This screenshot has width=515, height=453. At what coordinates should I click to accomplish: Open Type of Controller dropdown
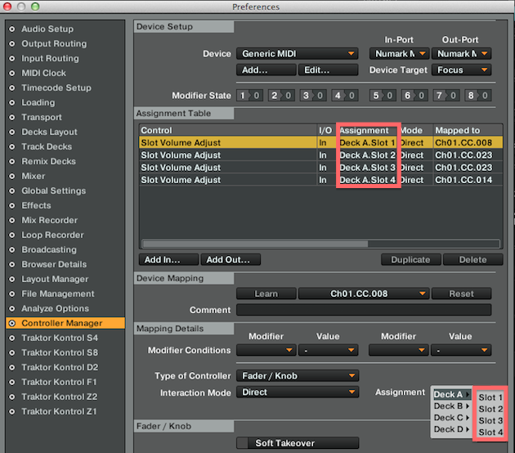(298, 376)
